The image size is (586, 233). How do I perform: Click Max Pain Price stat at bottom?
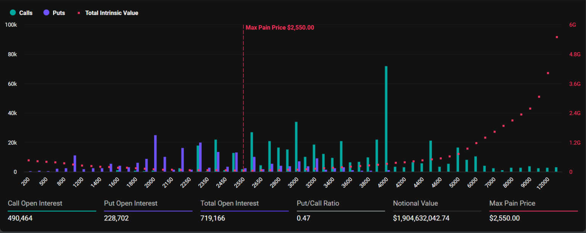(x=512, y=203)
